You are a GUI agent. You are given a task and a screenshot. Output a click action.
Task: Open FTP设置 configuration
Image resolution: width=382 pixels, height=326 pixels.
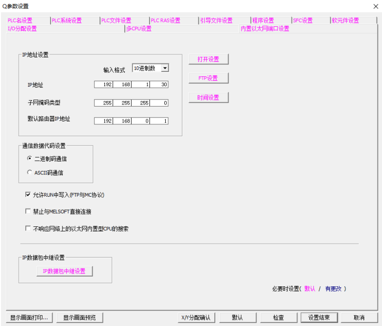pos(208,78)
